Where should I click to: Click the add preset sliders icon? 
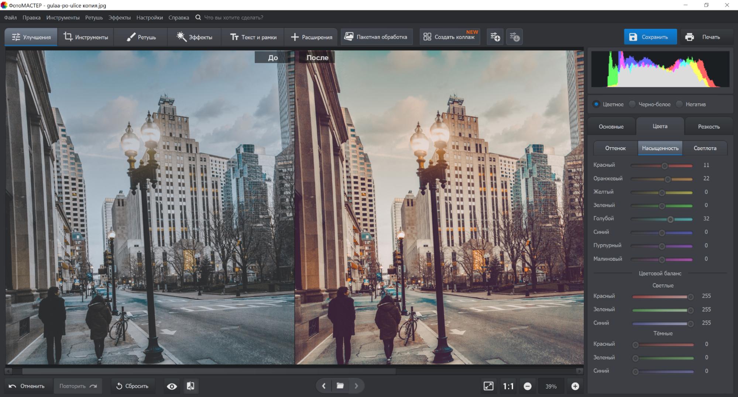pyautogui.click(x=495, y=37)
